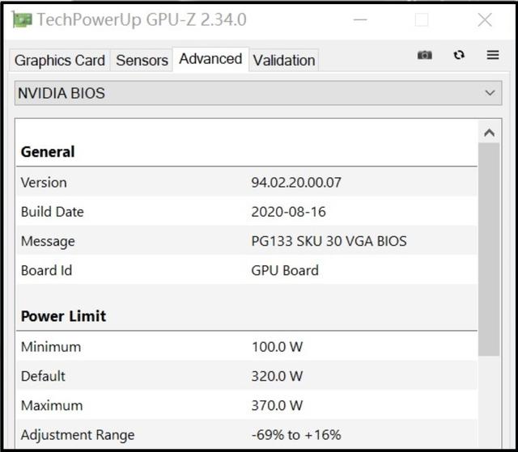518x452 pixels.
Task: Click the scroll up arrow
Action: (489, 133)
